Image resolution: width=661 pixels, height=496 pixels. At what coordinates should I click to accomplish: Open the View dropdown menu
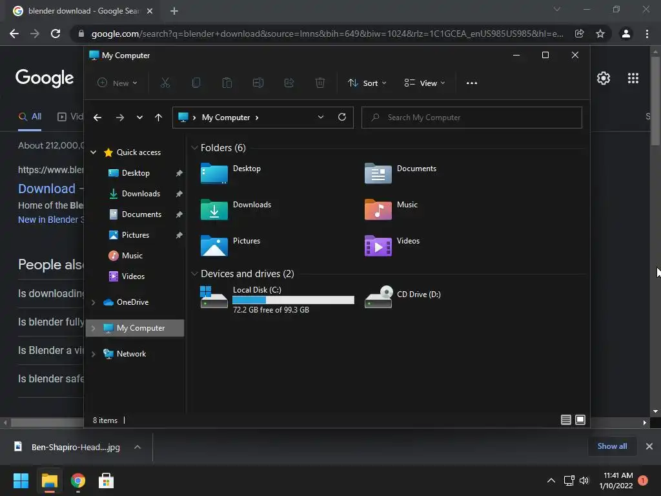[x=425, y=83]
